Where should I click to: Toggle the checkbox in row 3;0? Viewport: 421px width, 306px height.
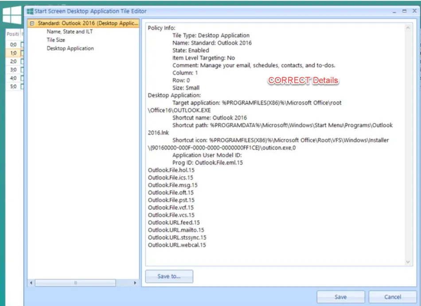click(x=22, y=70)
